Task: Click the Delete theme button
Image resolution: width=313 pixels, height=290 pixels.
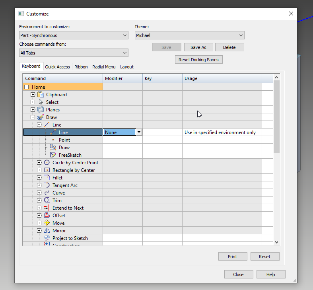Action: (x=229, y=47)
